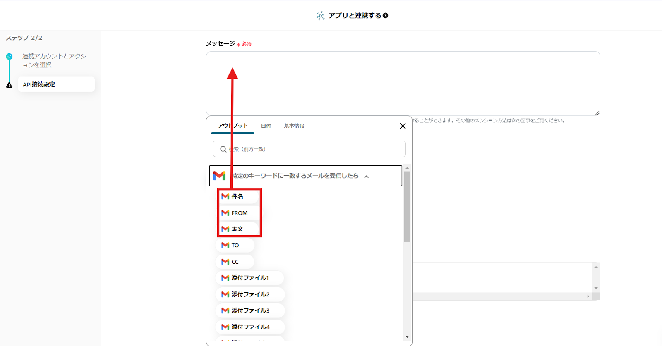Screen dimensions: 662x346
Task: Insert the 件名 Gmail output
Action: (237, 196)
